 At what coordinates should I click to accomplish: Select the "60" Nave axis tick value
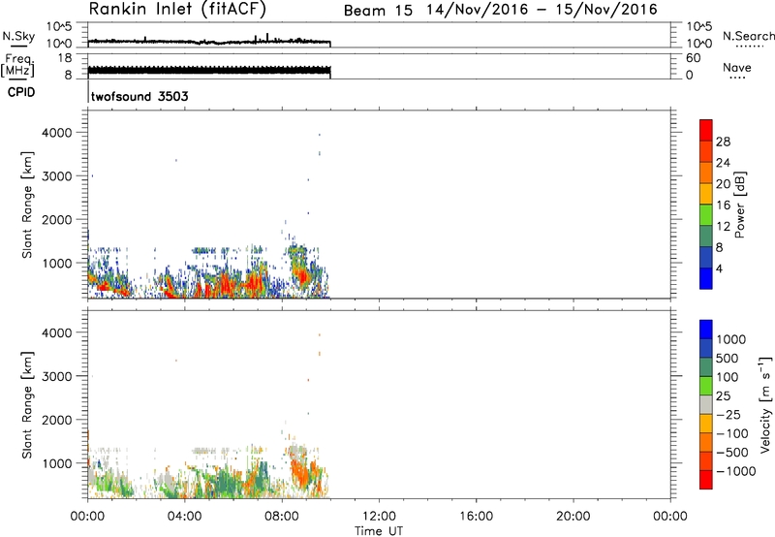(x=693, y=58)
